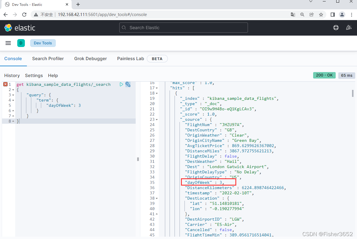
Task: Click the request line get kibana_sample_data_flights/_search
Action: coord(63,84)
